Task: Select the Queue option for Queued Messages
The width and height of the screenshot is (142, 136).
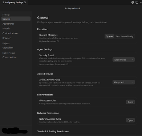Action: coord(109,37)
